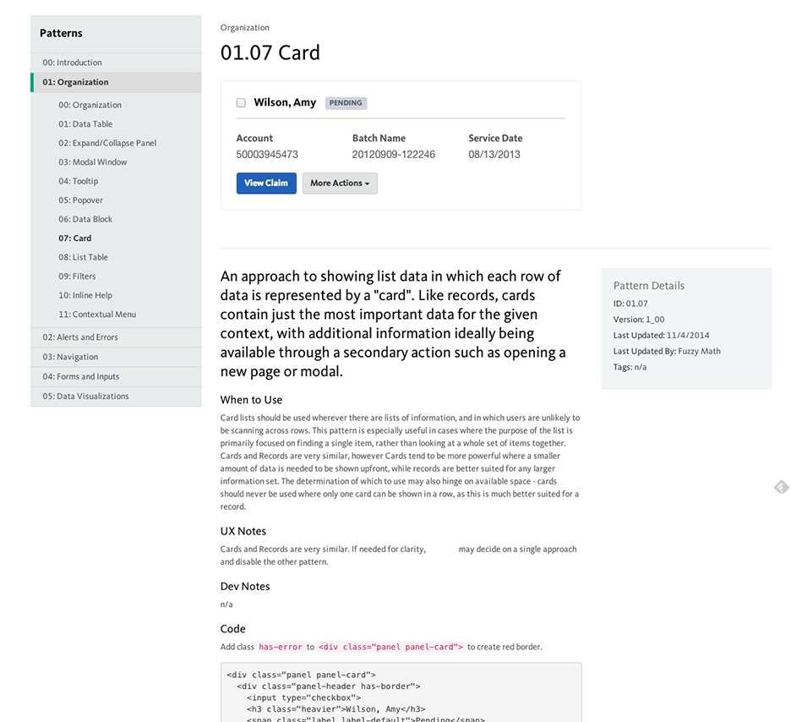
Task: Open 05: Data Visualizations section
Action: 116,397
